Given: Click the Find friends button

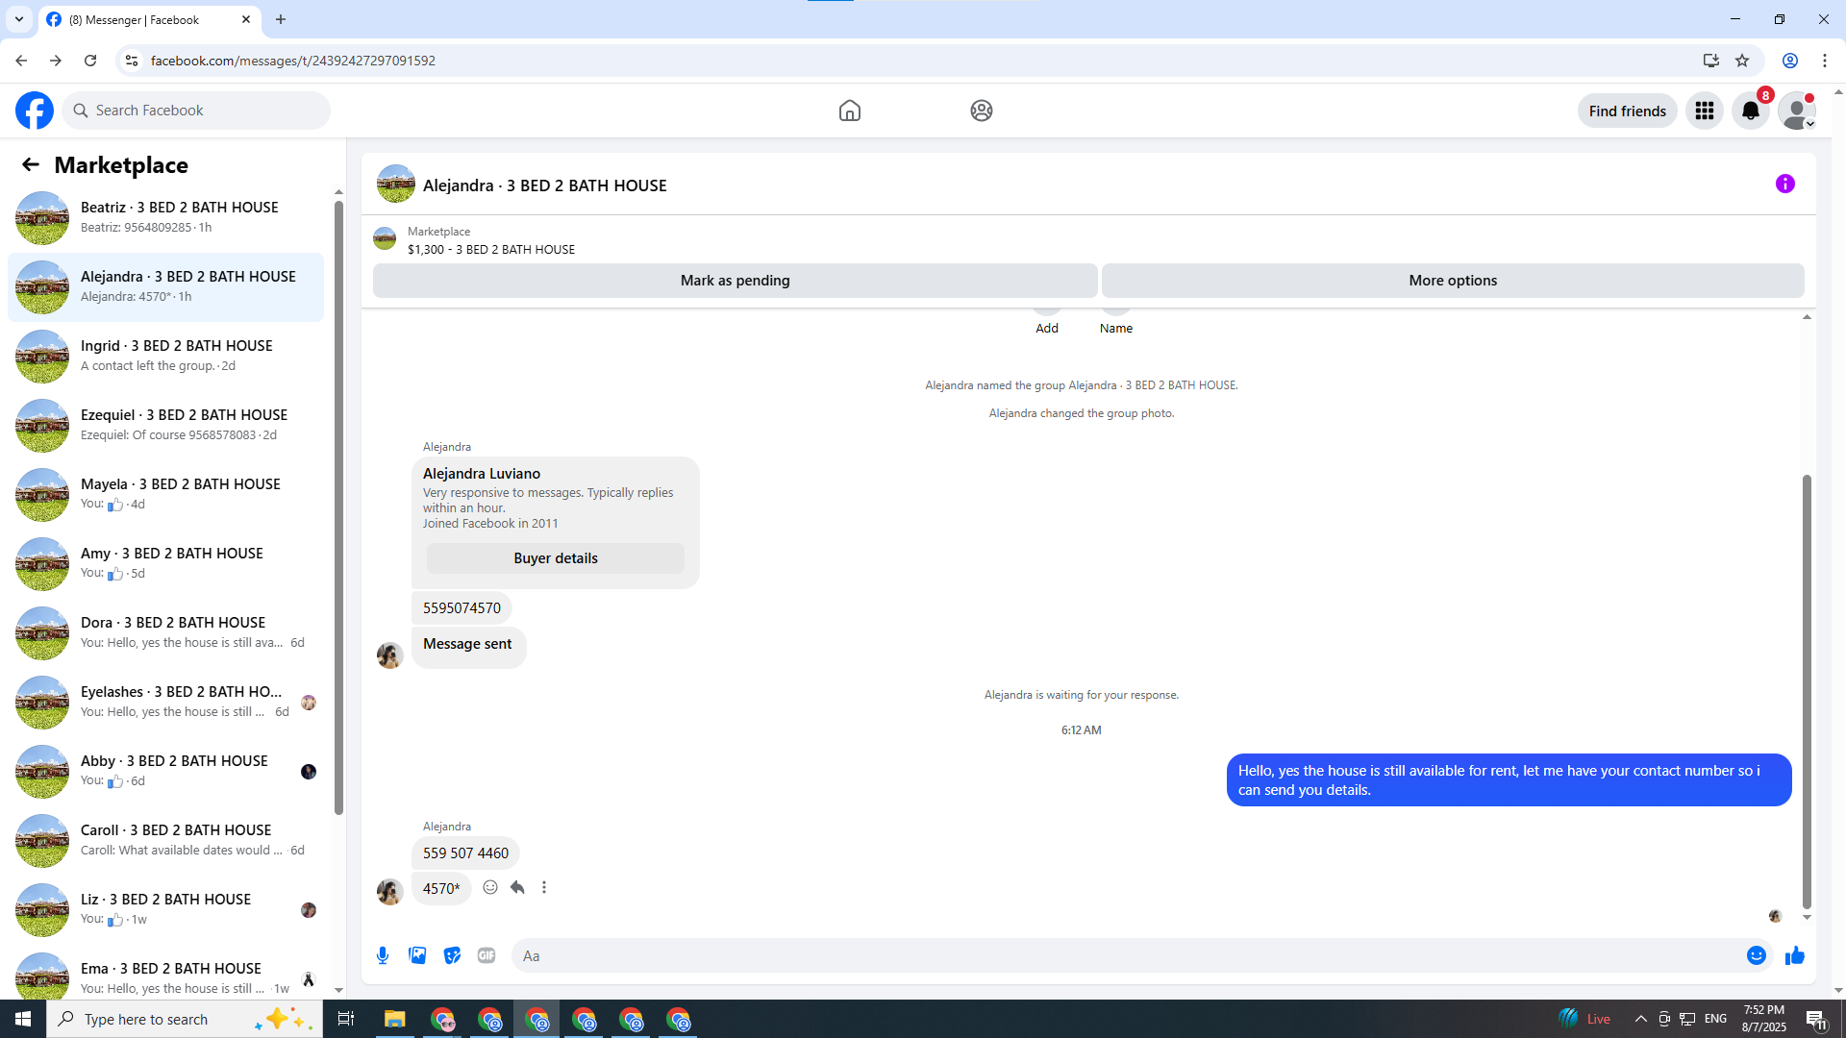Looking at the screenshot, I should [x=1628, y=111].
